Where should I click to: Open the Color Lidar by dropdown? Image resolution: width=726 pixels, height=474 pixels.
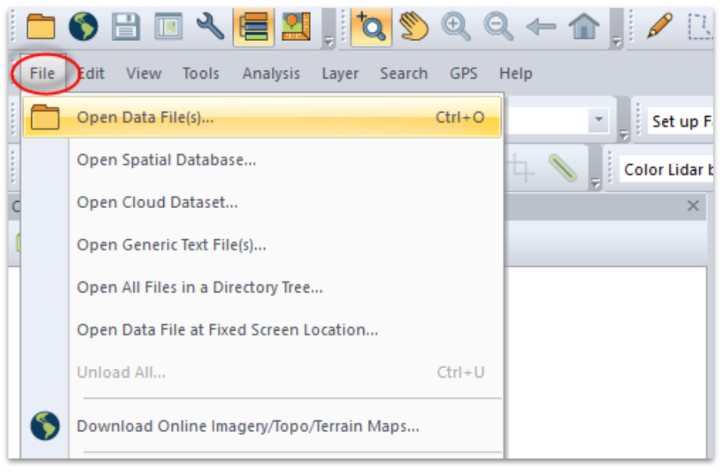667,170
